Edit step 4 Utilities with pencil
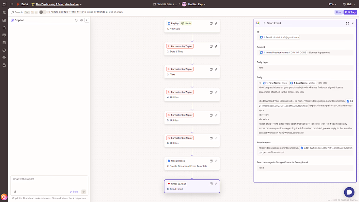 tap(216, 92)
